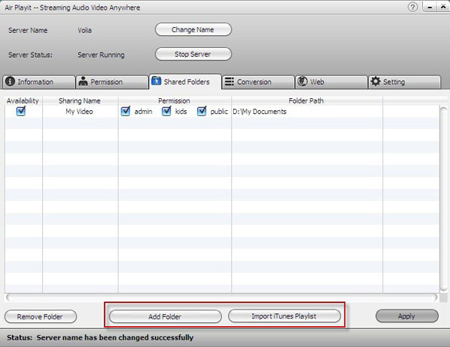Select the Shared Folders tab
This screenshot has height=347, width=450.
[185, 82]
